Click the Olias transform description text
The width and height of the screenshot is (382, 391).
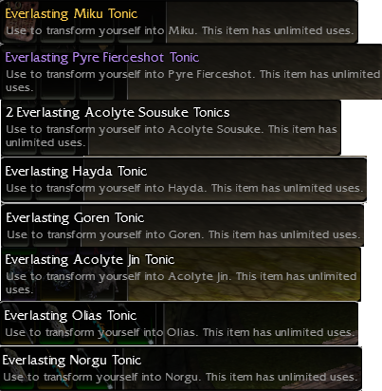[179, 332]
